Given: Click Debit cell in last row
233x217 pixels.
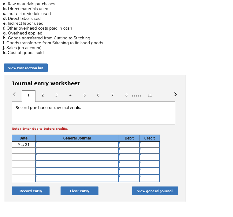Looking at the screenshot, I should (129, 179).
